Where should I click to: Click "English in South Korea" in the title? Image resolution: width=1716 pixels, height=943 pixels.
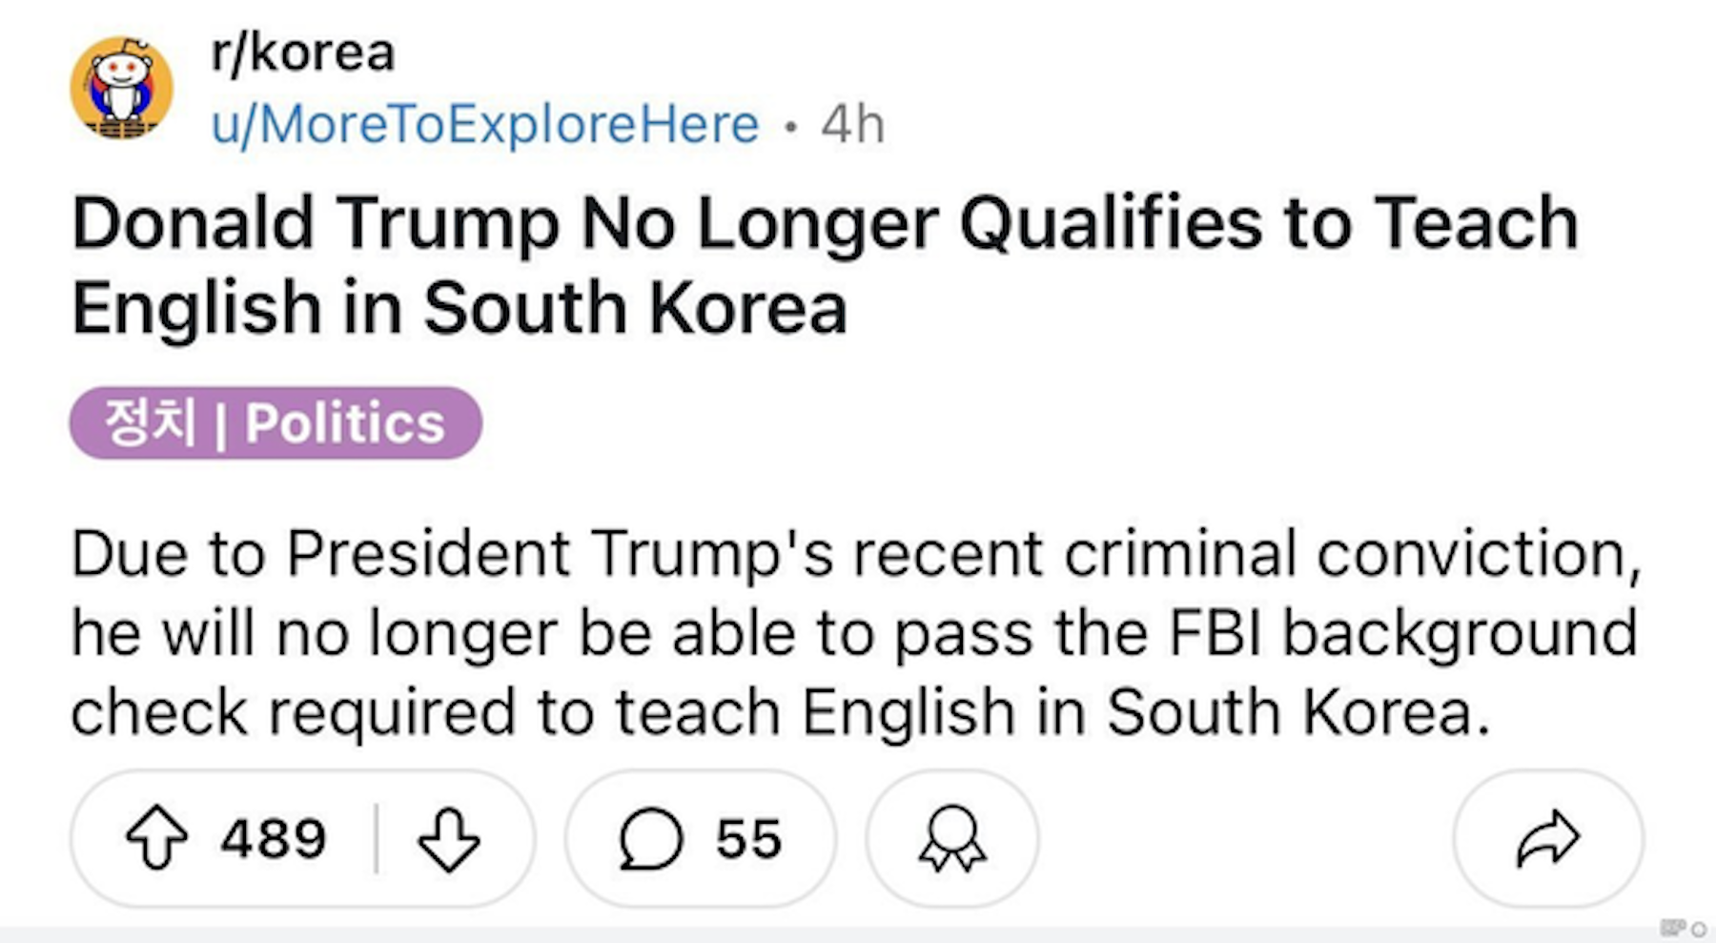click(x=459, y=308)
